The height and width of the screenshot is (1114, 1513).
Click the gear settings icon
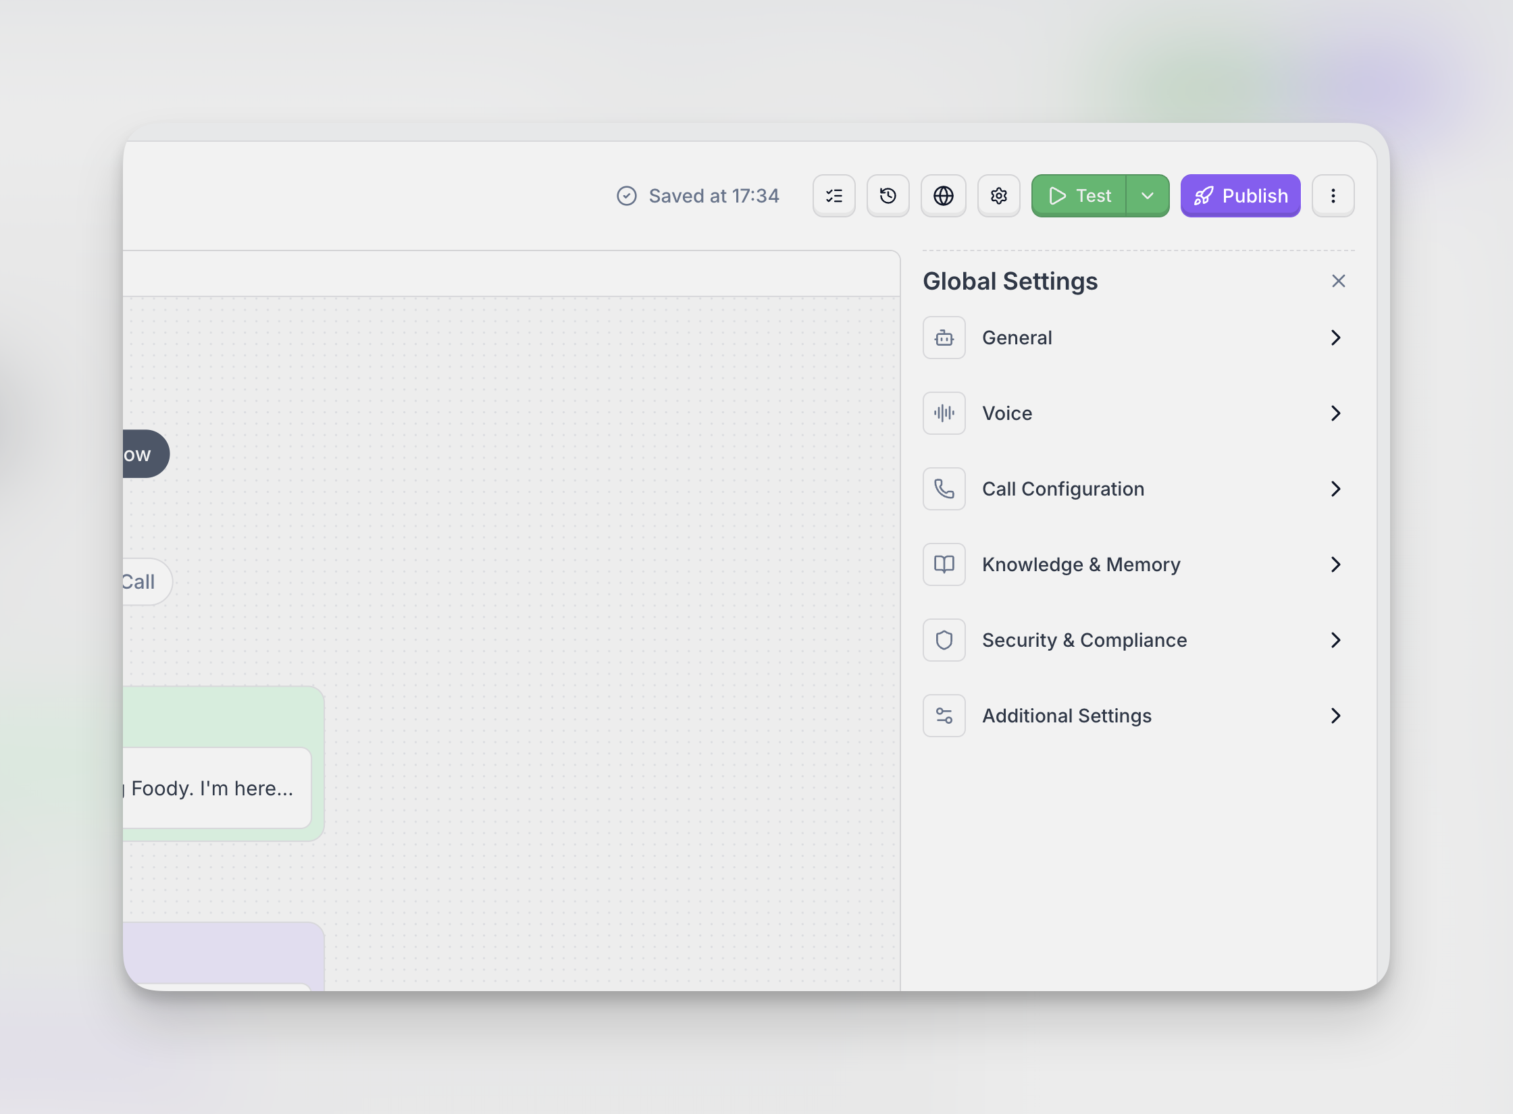998,196
